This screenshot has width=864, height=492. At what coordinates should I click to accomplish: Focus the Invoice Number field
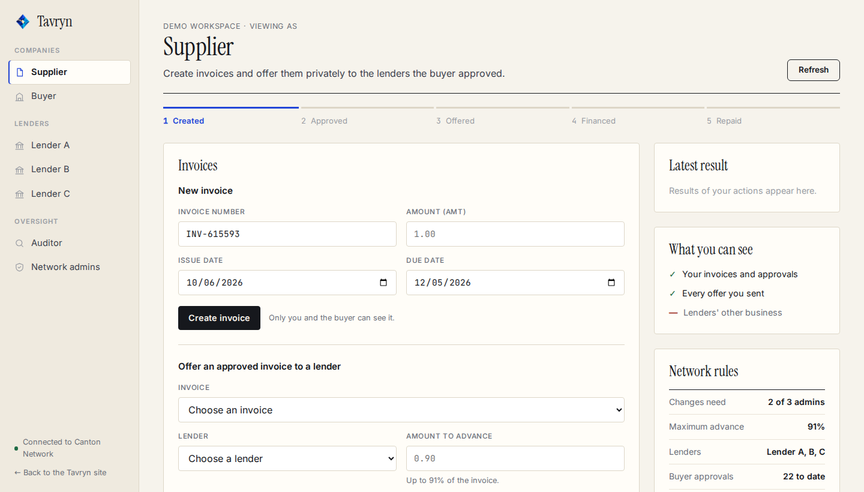pos(287,234)
